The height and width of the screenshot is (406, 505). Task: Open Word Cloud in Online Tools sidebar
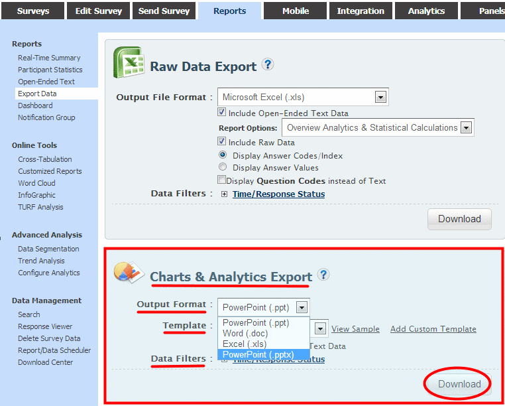coord(36,183)
